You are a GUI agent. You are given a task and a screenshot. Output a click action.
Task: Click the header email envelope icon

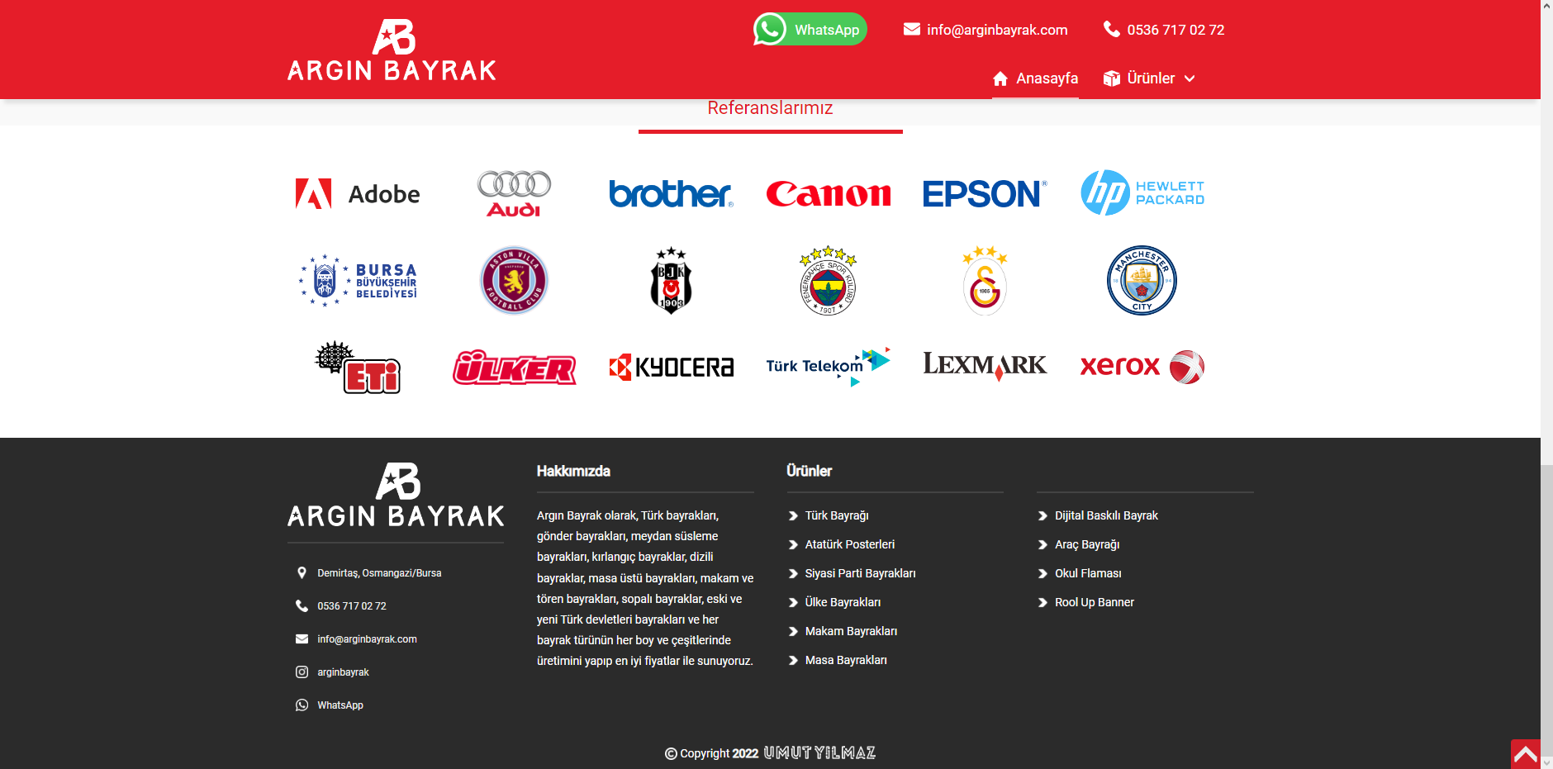(x=911, y=30)
